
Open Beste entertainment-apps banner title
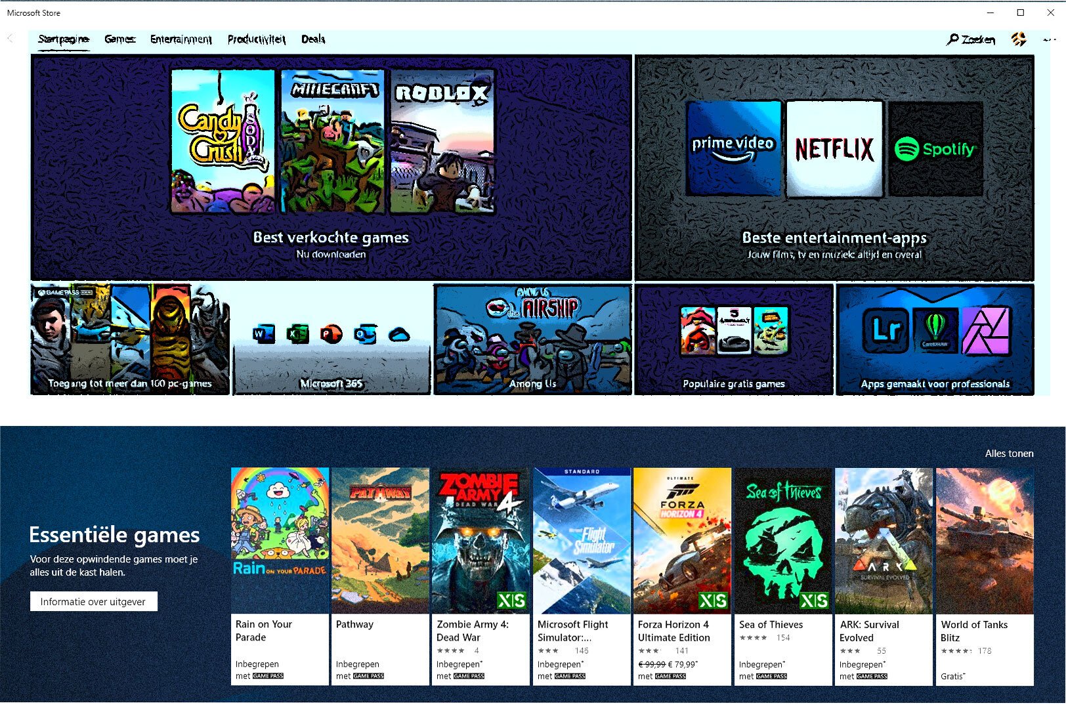(834, 238)
